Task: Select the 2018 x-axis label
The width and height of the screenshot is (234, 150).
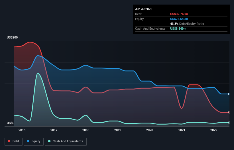Action: (x=86, y=130)
